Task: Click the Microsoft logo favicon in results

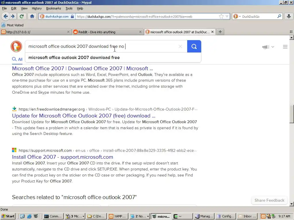Action: (x=14, y=150)
